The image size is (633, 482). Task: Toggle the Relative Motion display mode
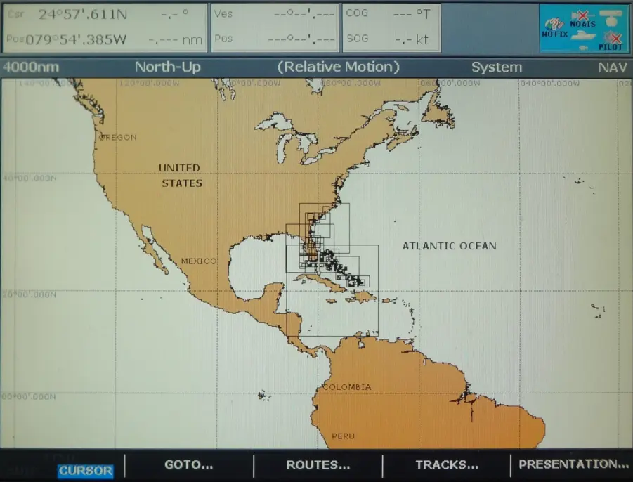pyautogui.click(x=340, y=67)
